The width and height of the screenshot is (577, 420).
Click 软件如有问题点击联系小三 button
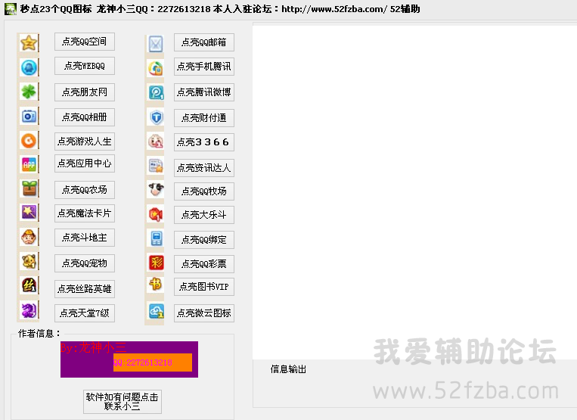[123, 401]
